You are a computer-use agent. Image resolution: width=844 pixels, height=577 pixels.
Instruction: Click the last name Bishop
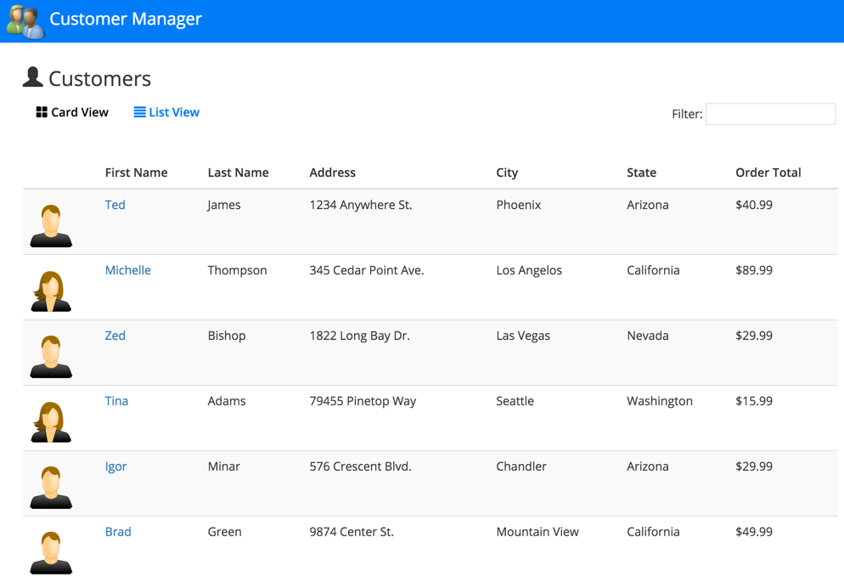pyautogui.click(x=227, y=336)
